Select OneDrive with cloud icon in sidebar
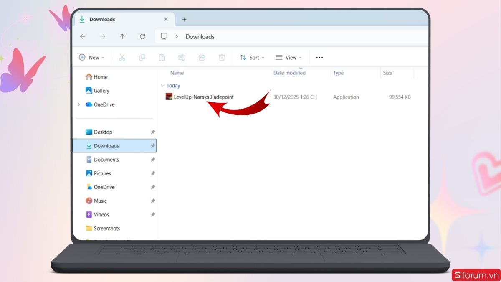501x282 pixels. [100, 104]
